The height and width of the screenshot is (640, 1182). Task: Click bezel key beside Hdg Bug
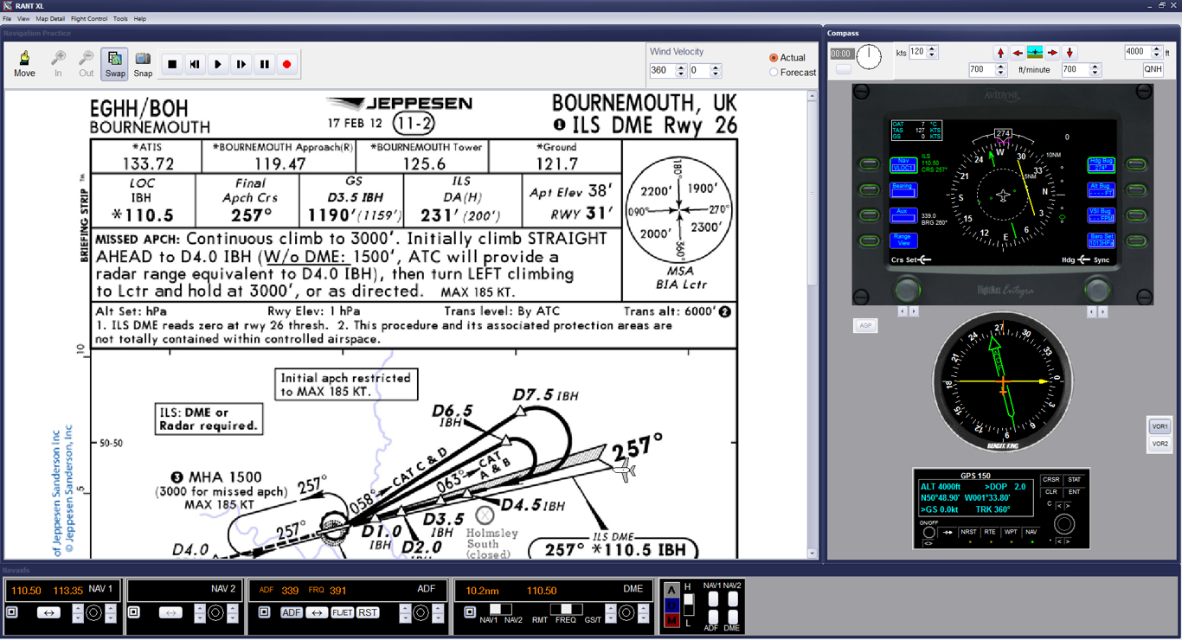[1136, 164]
